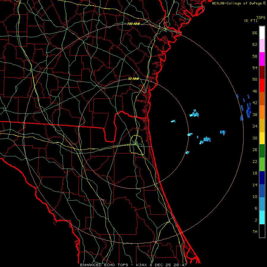The height and width of the screenshot is (267, 267).
Task: Click the TOPS legend heading
Action: click(x=261, y=18)
